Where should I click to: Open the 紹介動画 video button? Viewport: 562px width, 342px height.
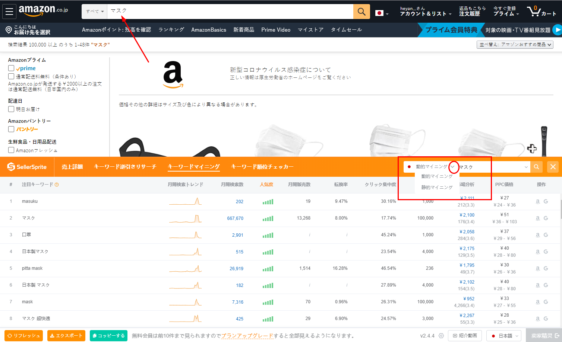(465, 336)
